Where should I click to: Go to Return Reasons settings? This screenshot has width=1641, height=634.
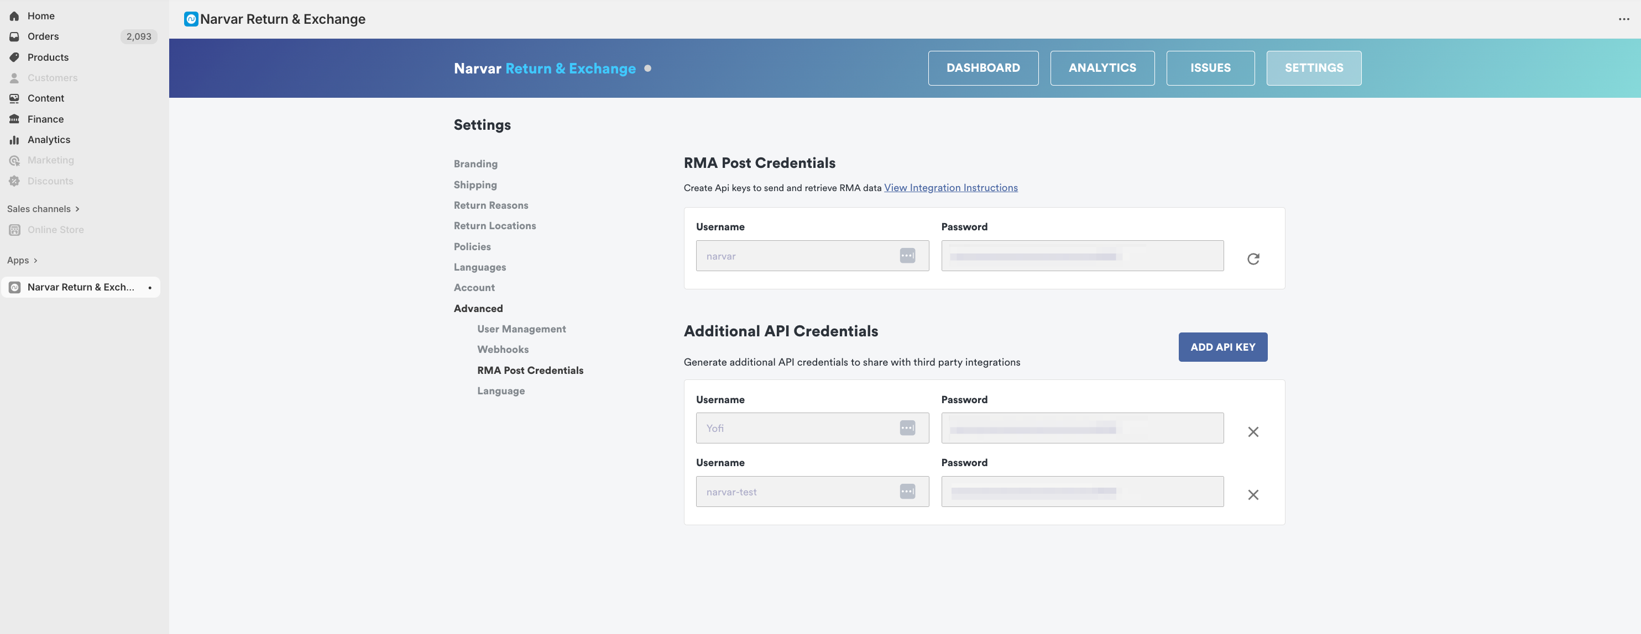pyautogui.click(x=490, y=205)
